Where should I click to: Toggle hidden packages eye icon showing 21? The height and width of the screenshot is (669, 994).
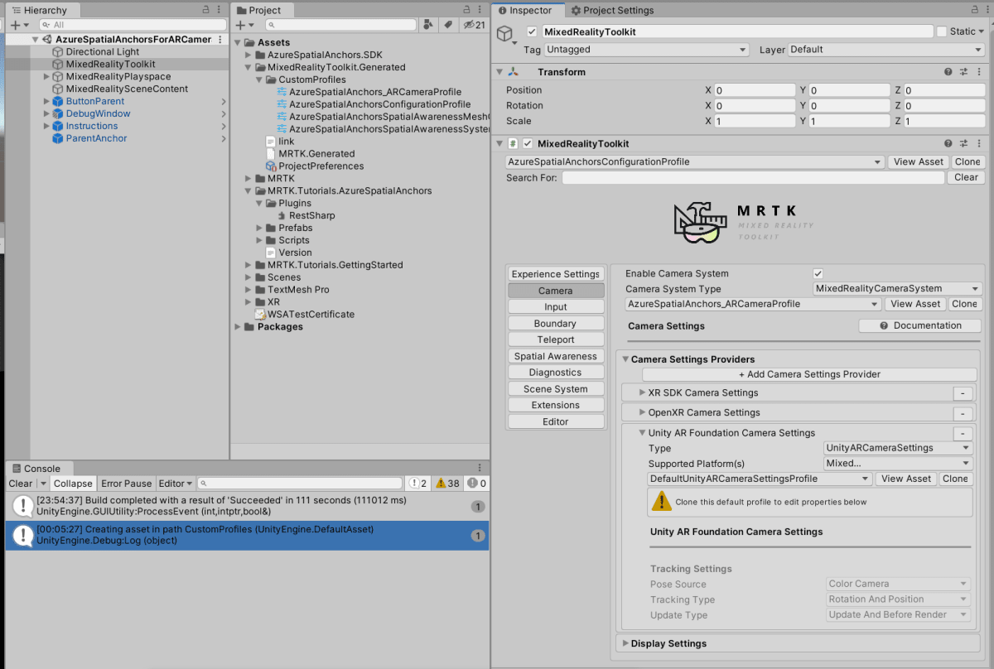(x=475, y=25)
